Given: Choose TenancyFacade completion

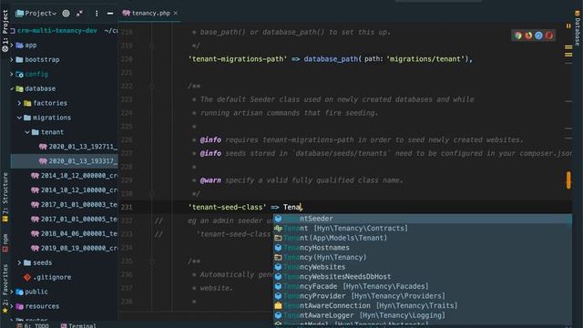Looking at the screenshot, I should 423,286.
